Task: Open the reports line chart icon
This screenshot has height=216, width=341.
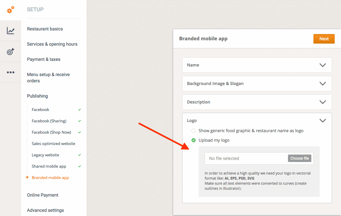Action: tap(10, 31)
